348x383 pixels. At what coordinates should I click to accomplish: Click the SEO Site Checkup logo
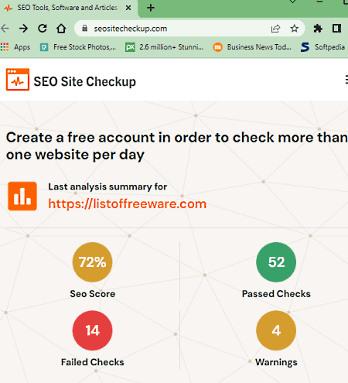[x=71, y=81]
